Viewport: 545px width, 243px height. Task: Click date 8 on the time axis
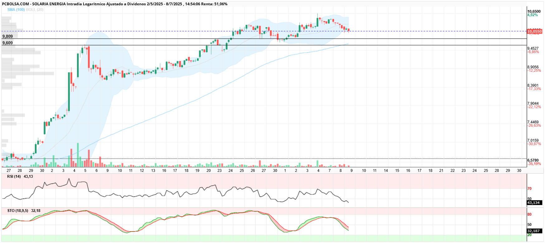[341, 171]
